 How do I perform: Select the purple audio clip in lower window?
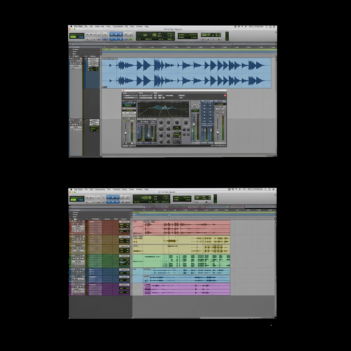[186, 289]
